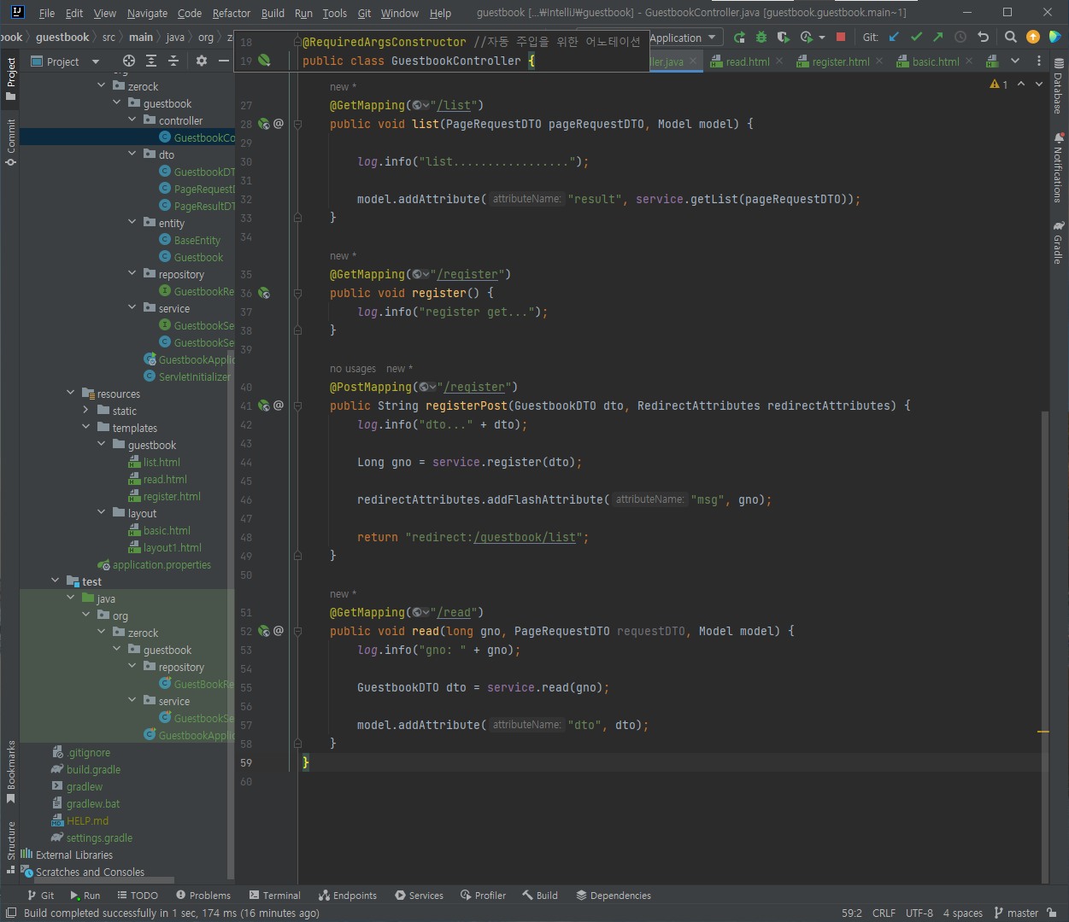
Task: Open the Window menu
Action: point(400,13)
